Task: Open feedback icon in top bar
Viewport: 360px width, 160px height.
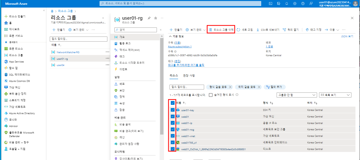Action: point(311,4)
